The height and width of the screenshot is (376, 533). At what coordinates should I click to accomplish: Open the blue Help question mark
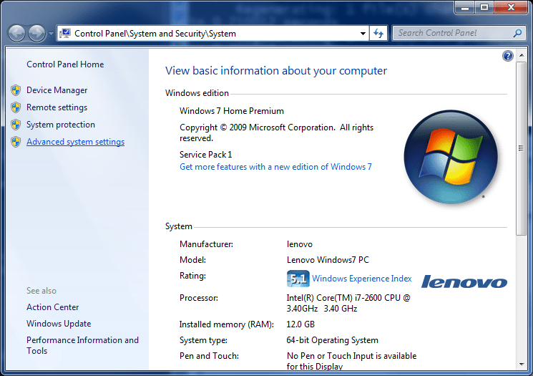click(x=507, y=56)
